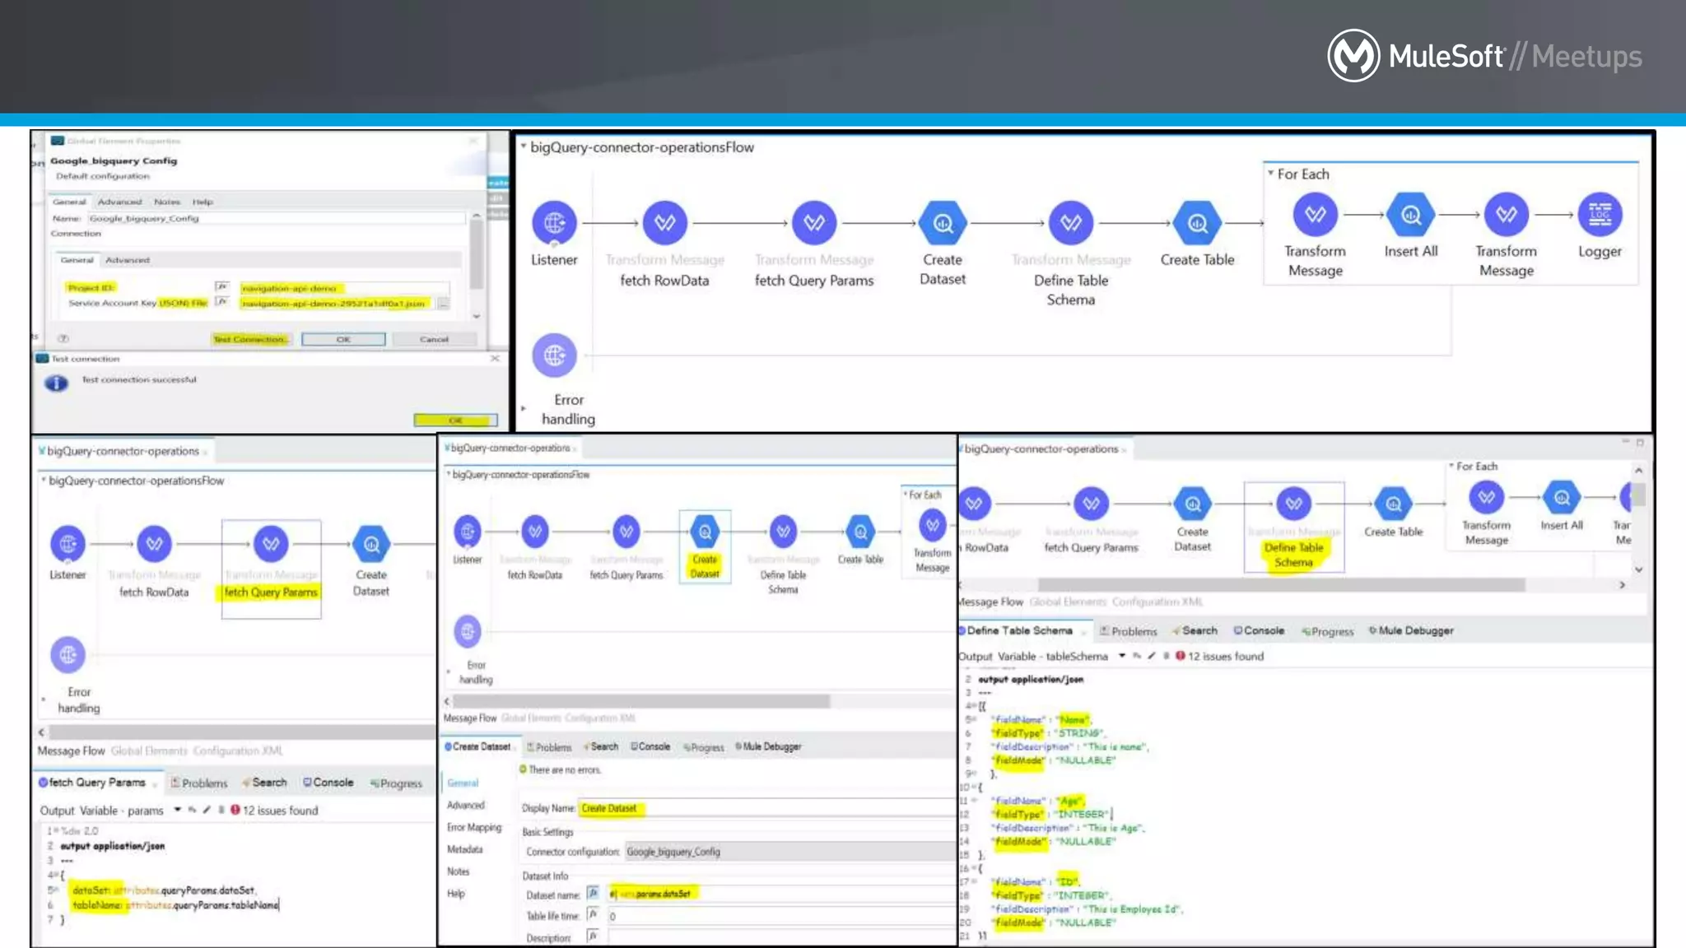Viewport: 1686px width, 948px height.
Task: Toggle fx expression button for Table life time
Action: coord(593,914)
